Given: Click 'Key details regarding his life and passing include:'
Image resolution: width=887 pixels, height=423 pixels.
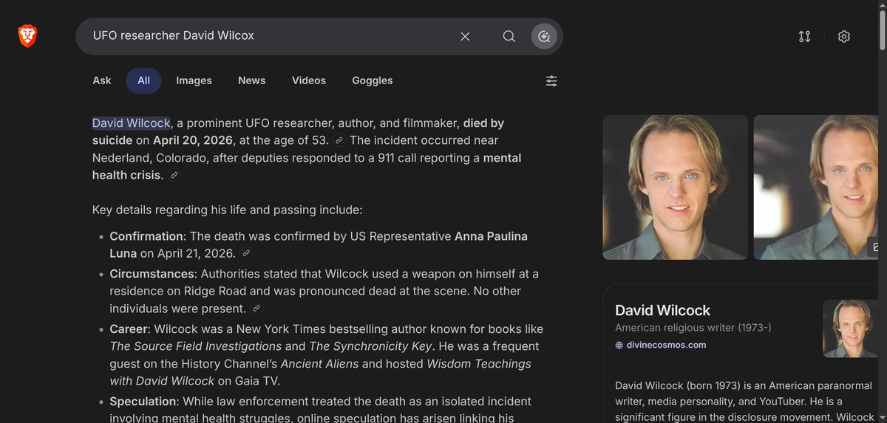Looking at the screenshot, I should pyautogui.click(x=228, y=210).
